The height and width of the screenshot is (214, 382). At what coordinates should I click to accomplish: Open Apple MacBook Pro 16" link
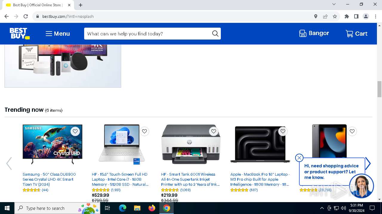coord(260,179)
